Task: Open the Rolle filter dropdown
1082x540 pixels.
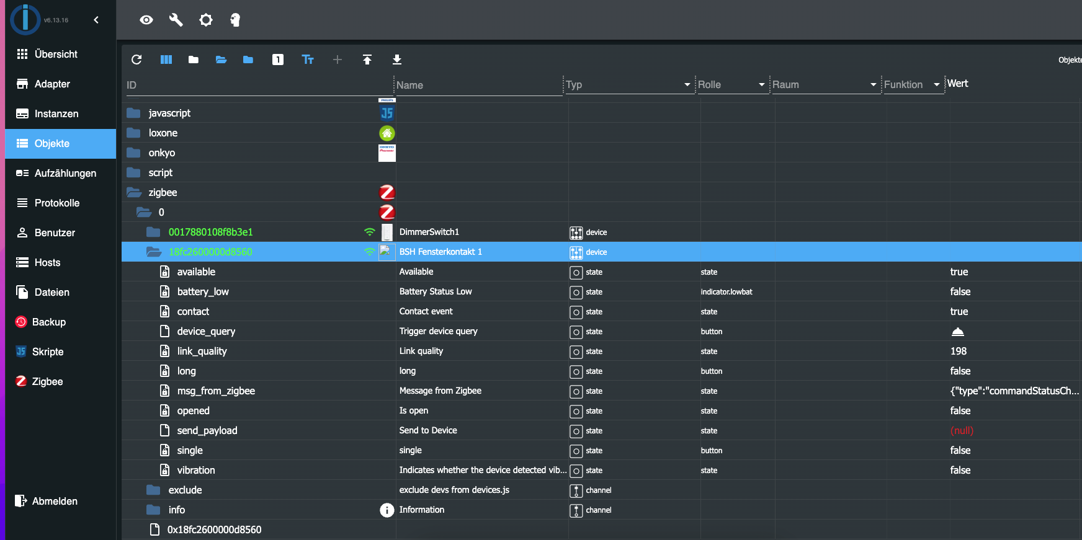Action: 761,85
